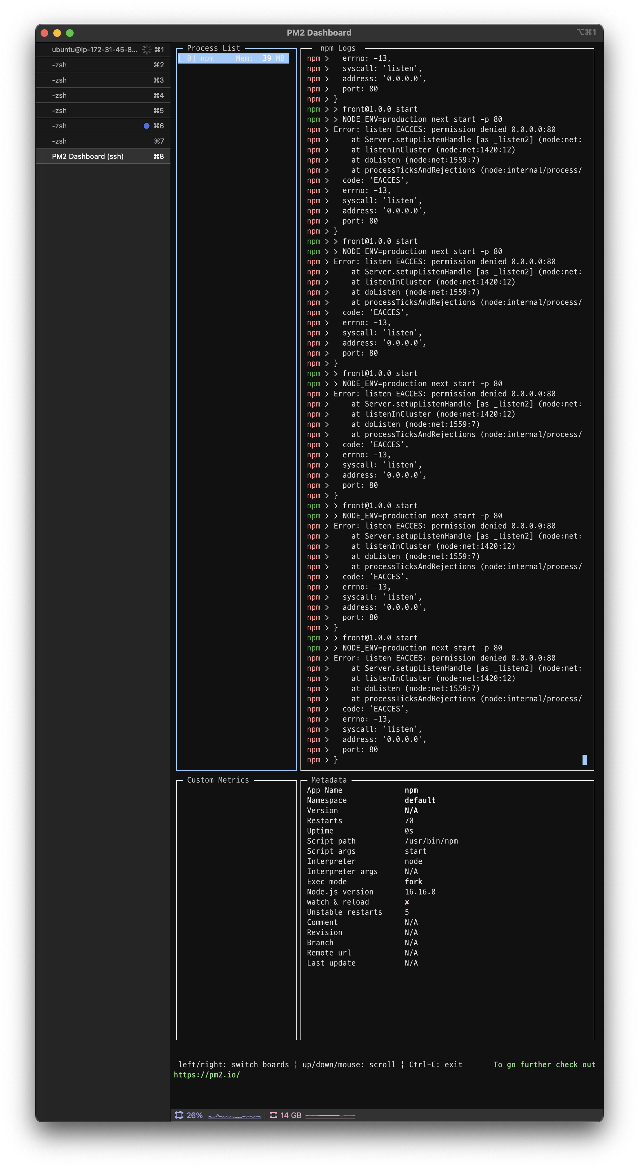
Task: Click the memory status icon
Action: pyautogui.click(x=273, y=1115)
